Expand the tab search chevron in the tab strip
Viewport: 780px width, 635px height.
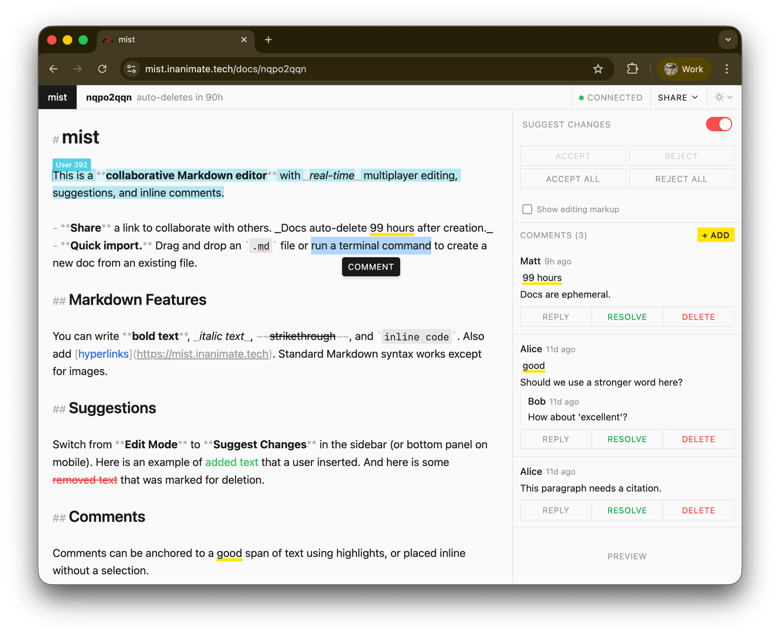[728, 40]
